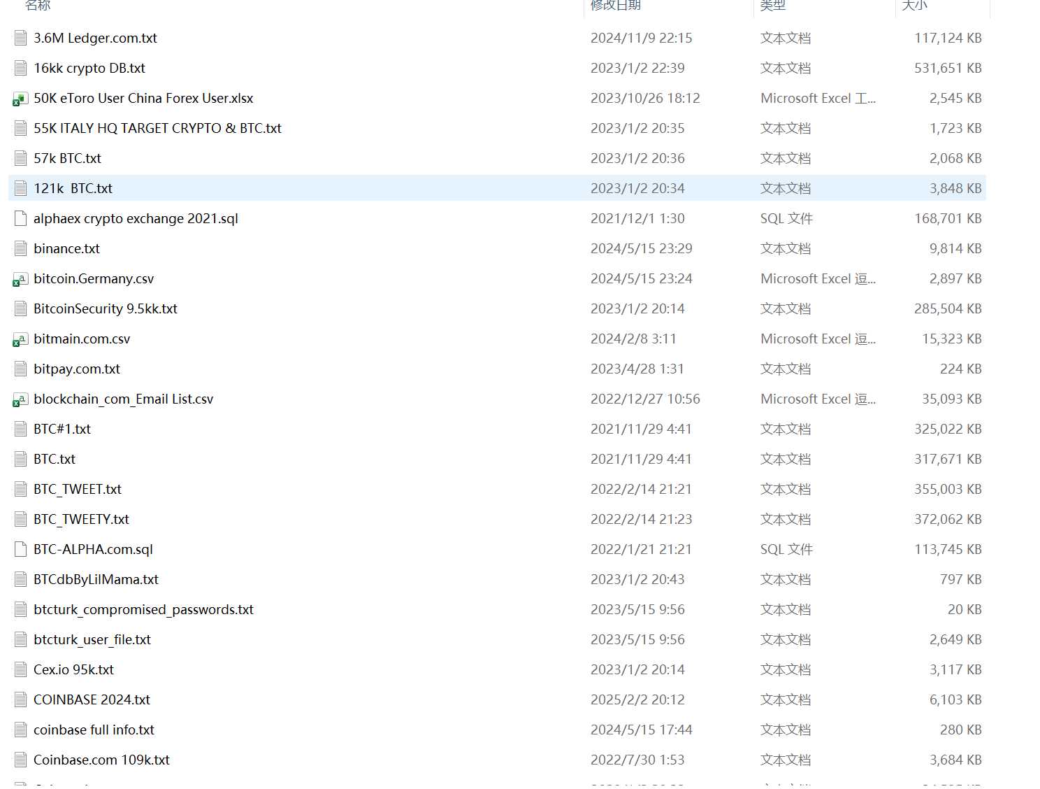
Task: Click the file icon of 3.6M Ledger.com.txt
Action: click(20, 38)
